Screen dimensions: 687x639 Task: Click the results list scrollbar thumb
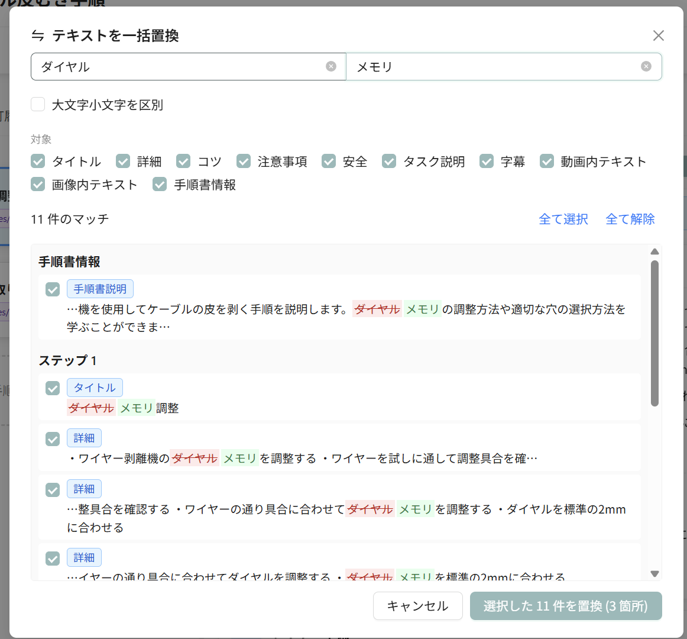[x=654, y=333]
